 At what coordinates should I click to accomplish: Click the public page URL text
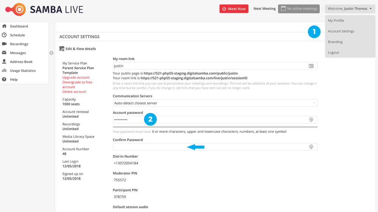191,73
